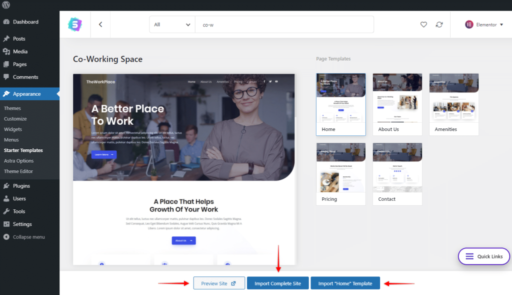
Task: Select Astra Options in the Appearance submenu
Action: tap(18, 161)
